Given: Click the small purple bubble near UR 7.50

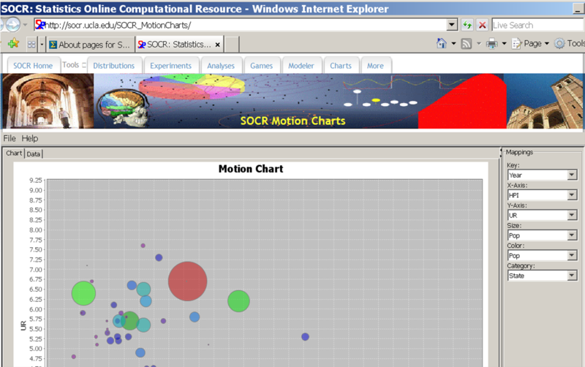Looking at the screenshot, I should 143,246.
